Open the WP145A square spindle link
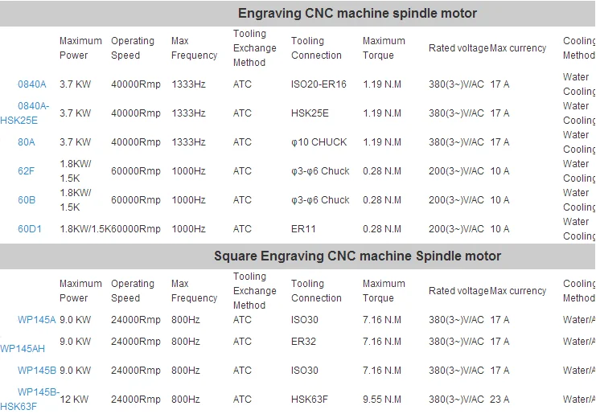Screen dimensions: 596x414 point(37,319)
